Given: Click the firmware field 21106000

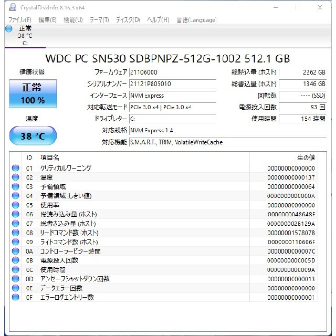Looking at the screenshot, I should (173, 72).
